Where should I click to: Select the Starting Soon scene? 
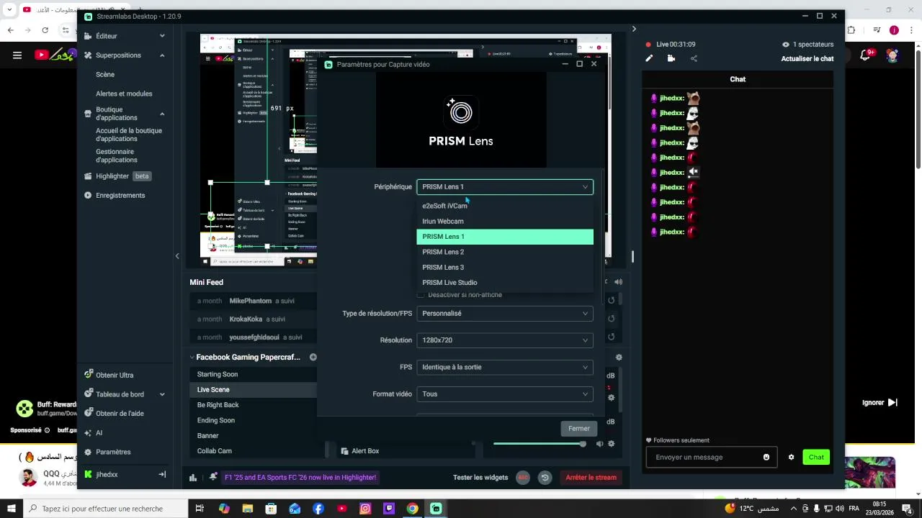[x=253, y=375]
